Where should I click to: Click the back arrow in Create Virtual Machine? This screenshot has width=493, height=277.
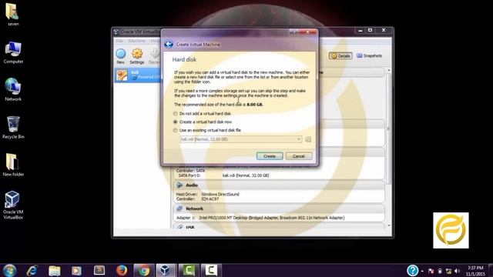169,45
